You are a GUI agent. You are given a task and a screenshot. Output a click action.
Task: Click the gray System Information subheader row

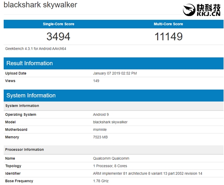coord(113,106)
